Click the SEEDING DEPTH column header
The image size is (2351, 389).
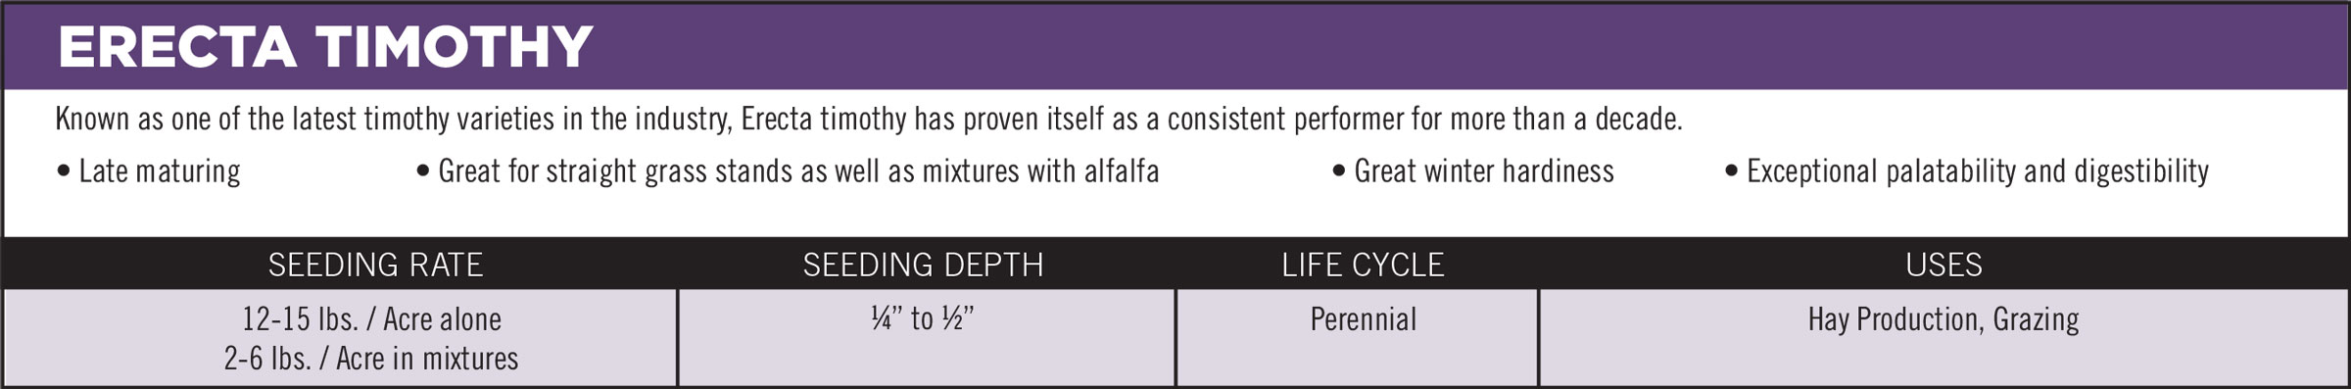[x=923, y=265]
